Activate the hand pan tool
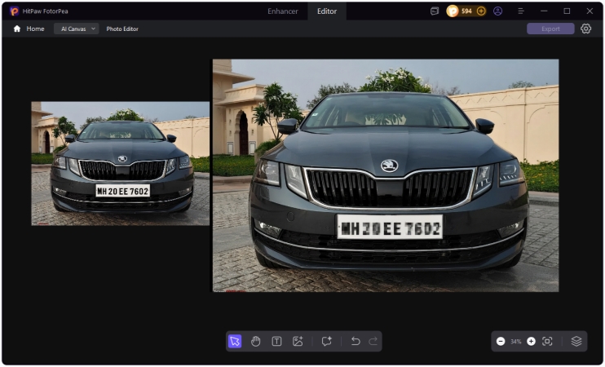Image resolution: width=605 pixels, height=367 pixels. coord(255,341)
